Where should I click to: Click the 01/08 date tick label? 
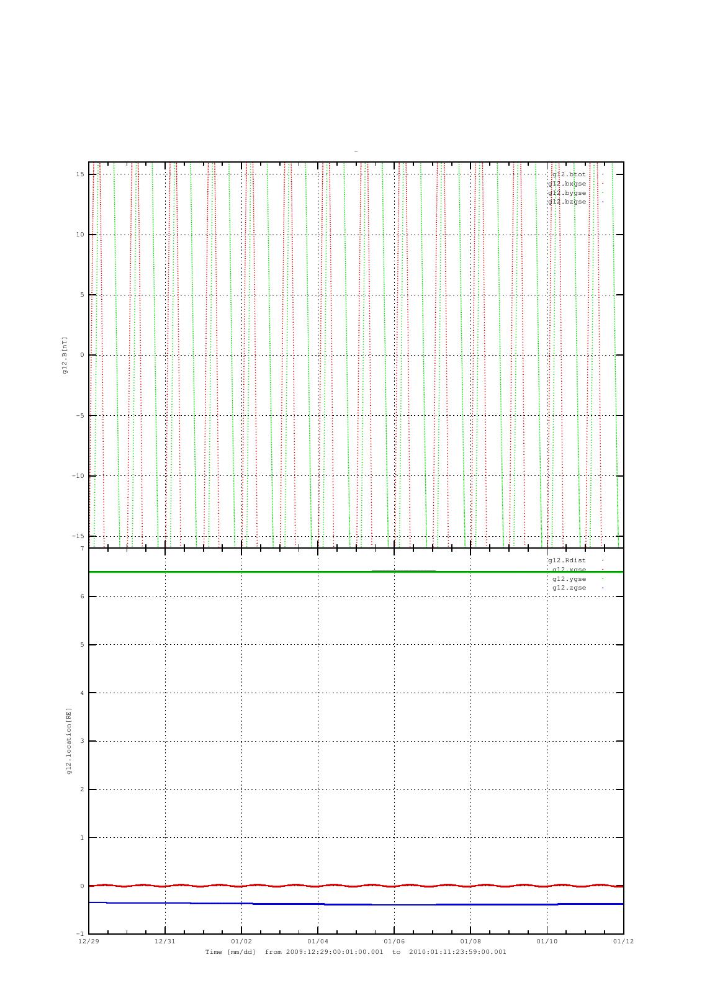tap(470, 941)
